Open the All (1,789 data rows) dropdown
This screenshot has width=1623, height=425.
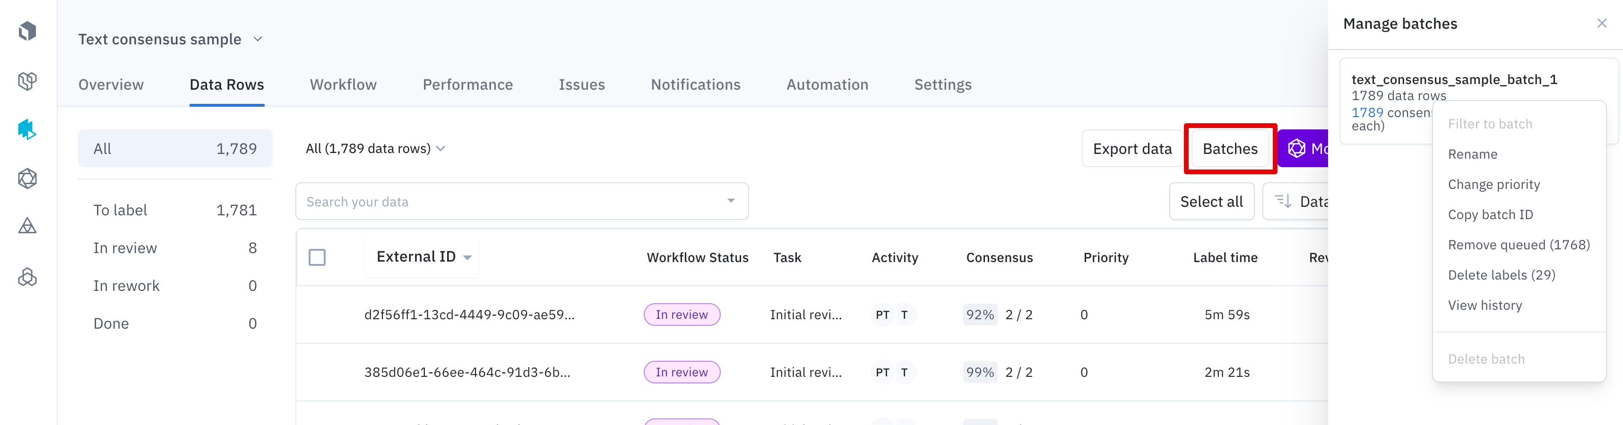point(376,149)
